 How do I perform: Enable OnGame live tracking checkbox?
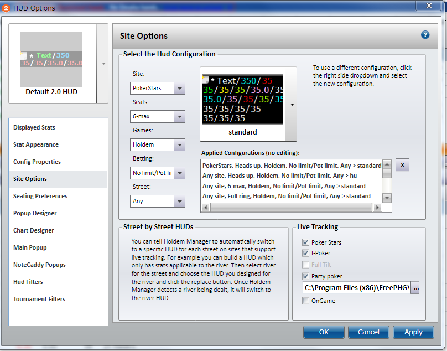tap(305, 301)
